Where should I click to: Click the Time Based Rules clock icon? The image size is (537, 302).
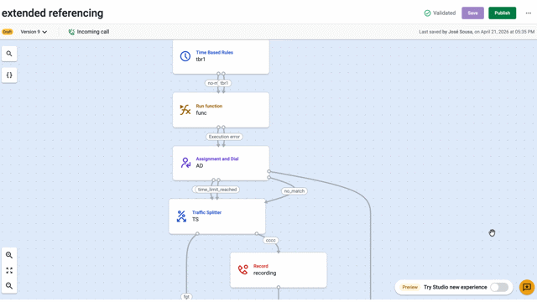tap(185, 56)
